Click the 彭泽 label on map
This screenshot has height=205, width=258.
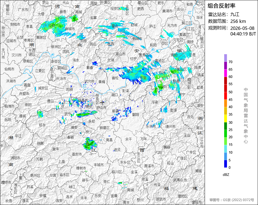coord(126,91)
